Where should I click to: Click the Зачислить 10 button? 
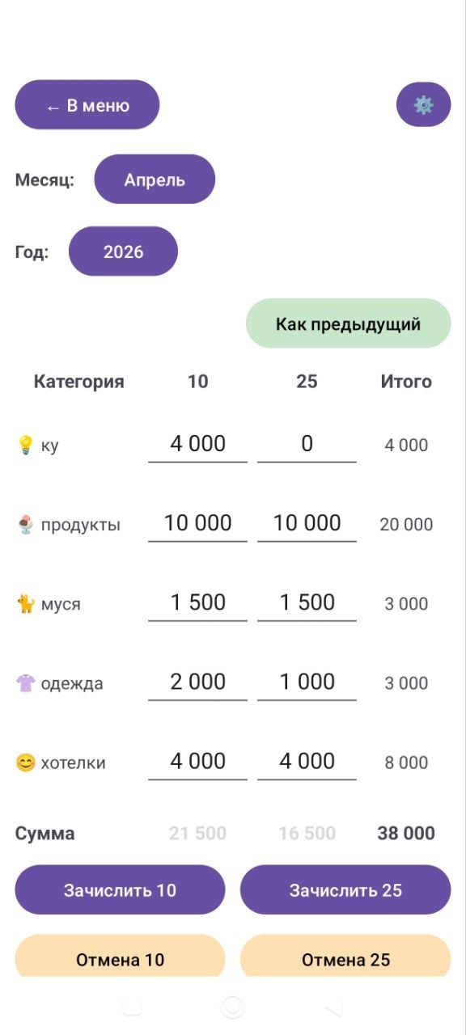pyautogui.click(x=119, y=889)
